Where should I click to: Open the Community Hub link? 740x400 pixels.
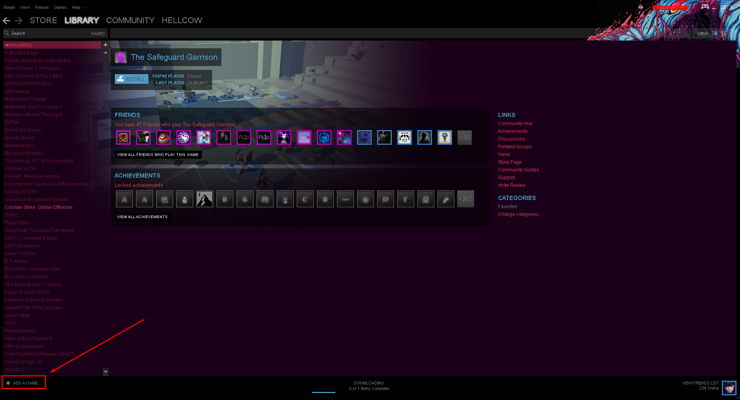pyautogui.click(x=515, y=124)
